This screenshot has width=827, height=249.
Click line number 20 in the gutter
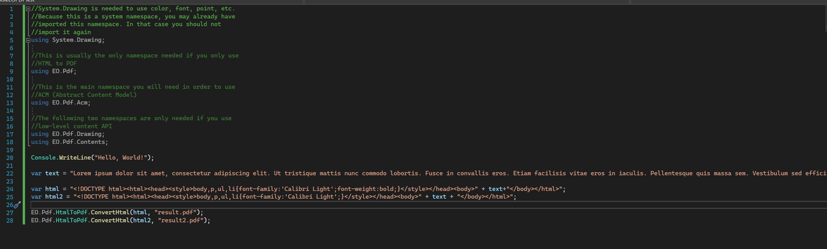[9, 157]
